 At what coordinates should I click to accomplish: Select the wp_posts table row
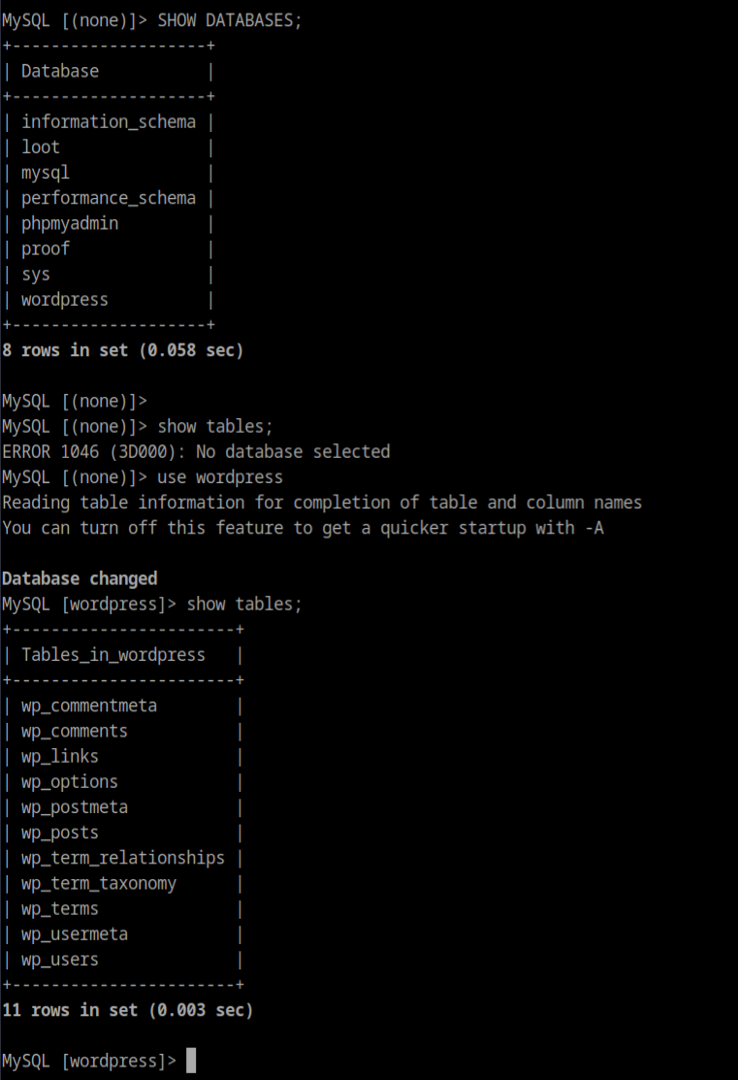[x=60, y=833]
